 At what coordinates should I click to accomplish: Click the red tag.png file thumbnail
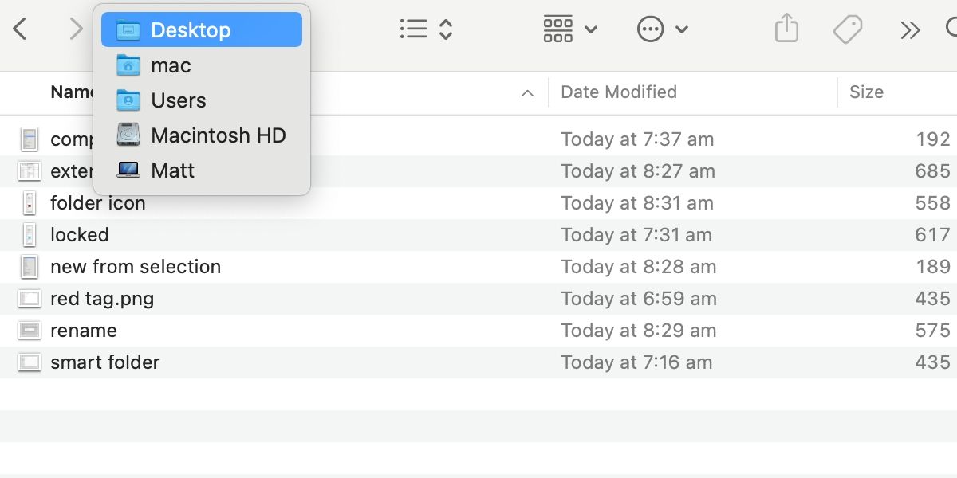coord(30,299)
